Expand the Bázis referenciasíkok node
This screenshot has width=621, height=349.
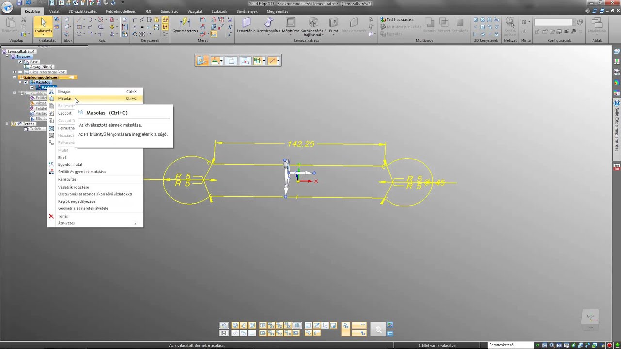pyautogui.click(x=14, y=72)
